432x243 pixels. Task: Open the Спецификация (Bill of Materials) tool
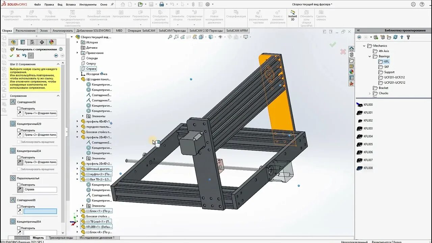pos(236,14)
